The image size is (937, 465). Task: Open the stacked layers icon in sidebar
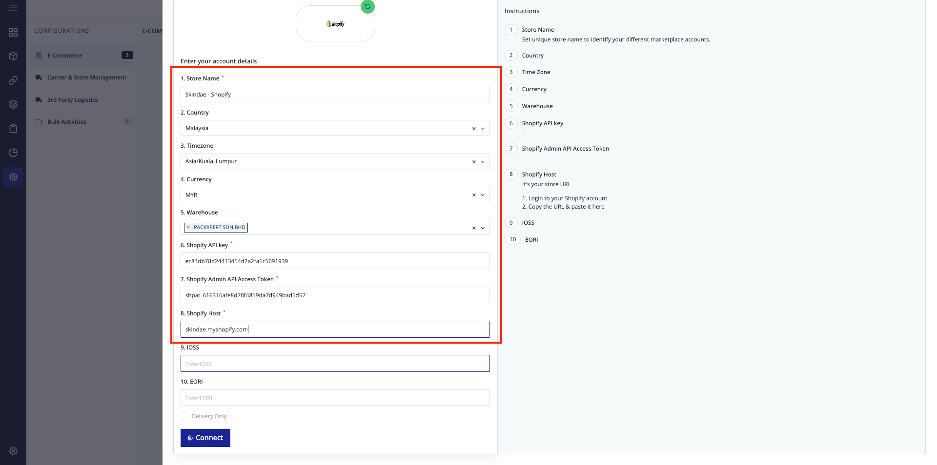point(13,104)
